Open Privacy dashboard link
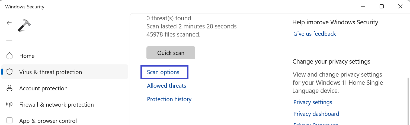The image size is (410, 125). [316, 114]
